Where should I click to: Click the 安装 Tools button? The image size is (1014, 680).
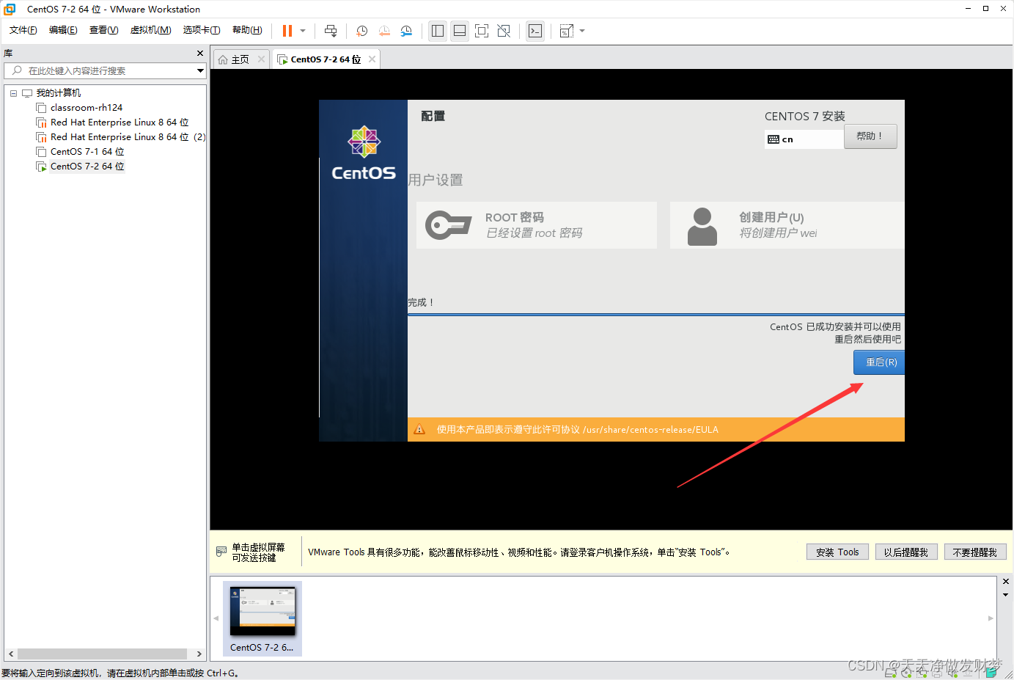(x=837, y=552)
